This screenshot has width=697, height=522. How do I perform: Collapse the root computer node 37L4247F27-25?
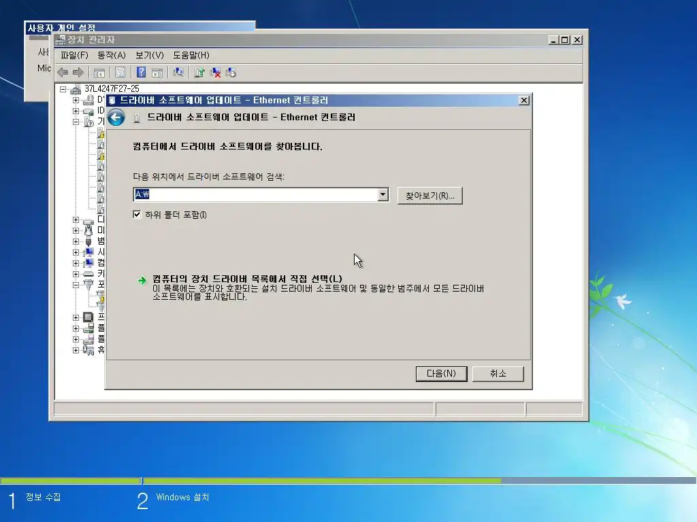point(63,89)
